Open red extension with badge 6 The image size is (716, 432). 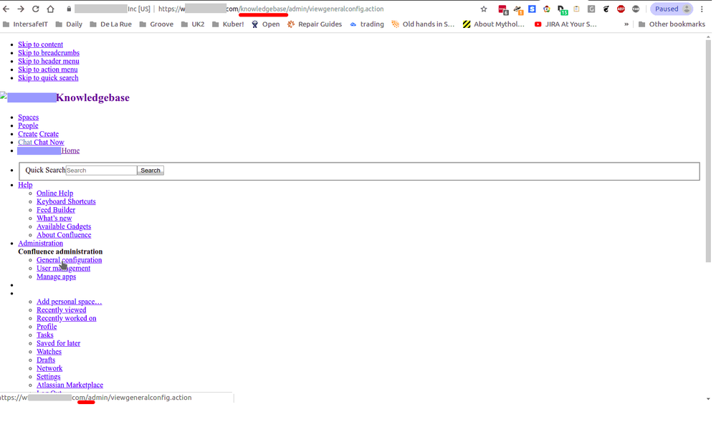click(x=503, y=9)
